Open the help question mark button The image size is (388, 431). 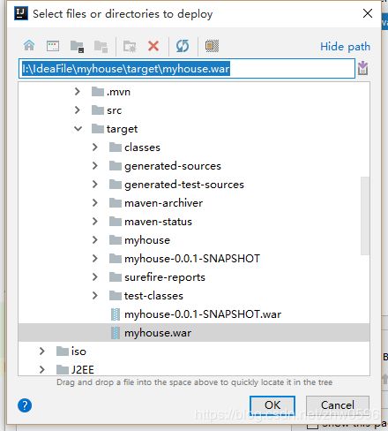(25, 405)
